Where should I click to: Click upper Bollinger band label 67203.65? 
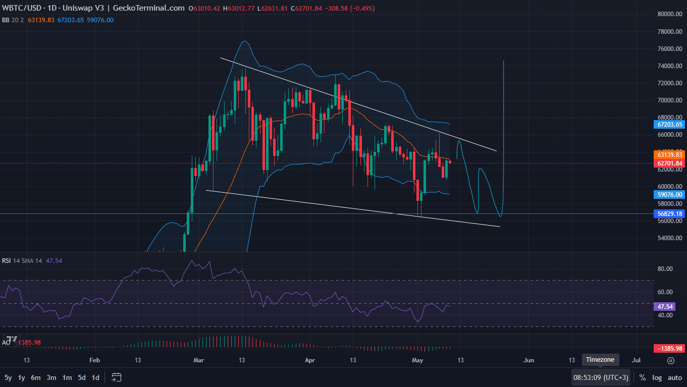pyautogui.click(x=670, y=124)
